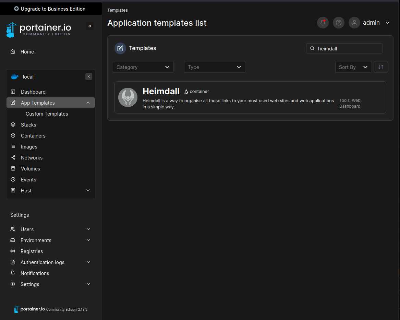Expand the Settings submenu chevron
Screen dimensions: 400x320
click(88, 284)
